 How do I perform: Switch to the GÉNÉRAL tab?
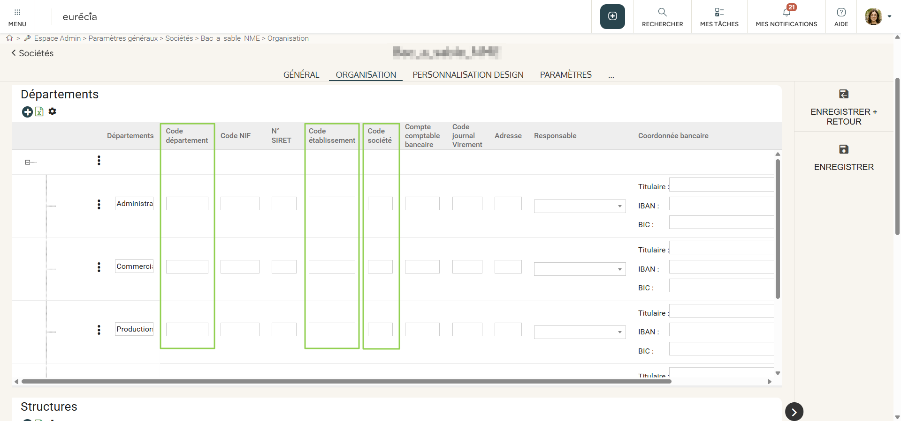point(301,75)
